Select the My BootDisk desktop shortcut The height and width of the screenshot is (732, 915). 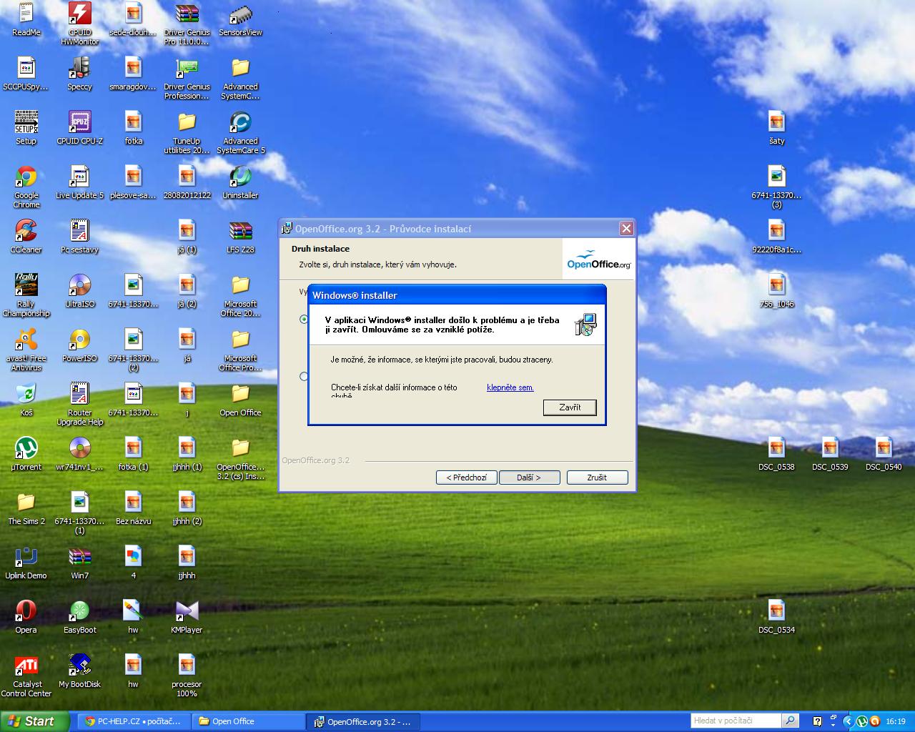80,671
